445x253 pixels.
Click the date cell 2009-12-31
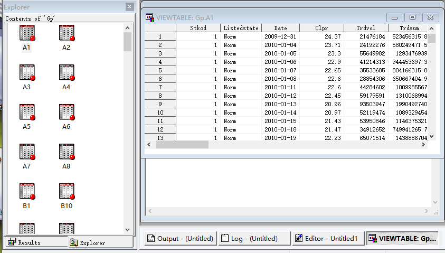pos(280,36)
